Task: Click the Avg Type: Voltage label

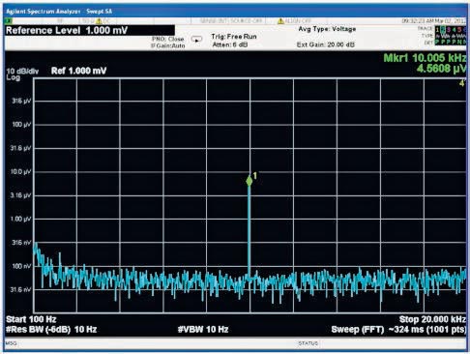Action: coord(327,29)
